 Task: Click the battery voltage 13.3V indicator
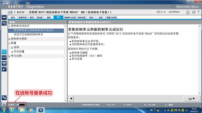pos(161,12)
